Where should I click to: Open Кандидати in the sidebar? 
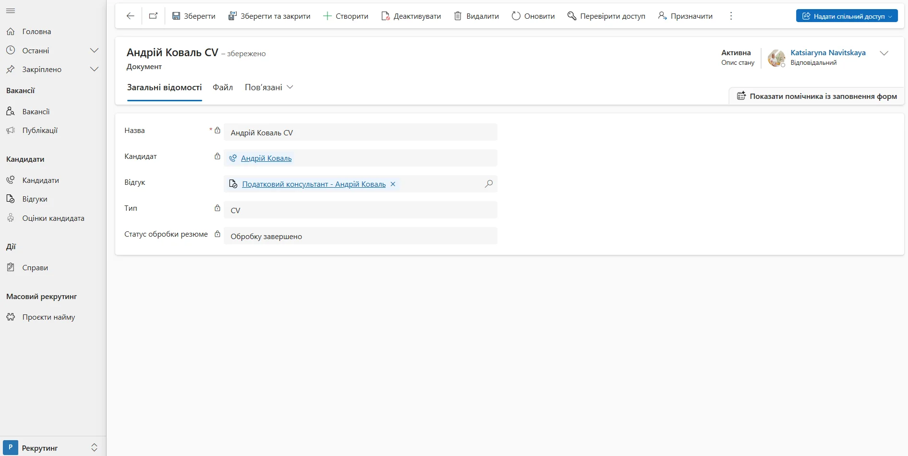[40, 180]
